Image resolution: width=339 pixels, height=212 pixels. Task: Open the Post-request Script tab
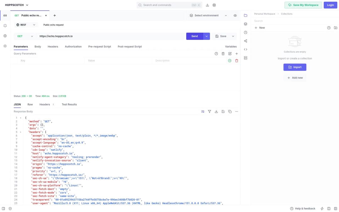130,46
